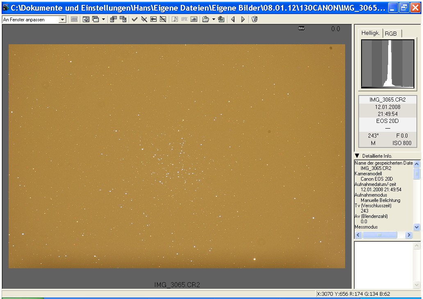
Task: Click the horizontal scrollbar thumb in info panel
Action: tap(380, 235)
